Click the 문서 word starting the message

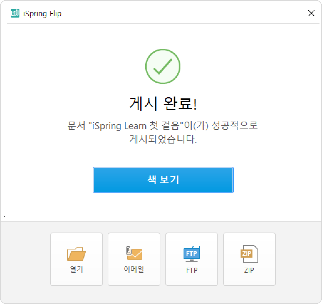pyautogui.click(x=76, y=125)
